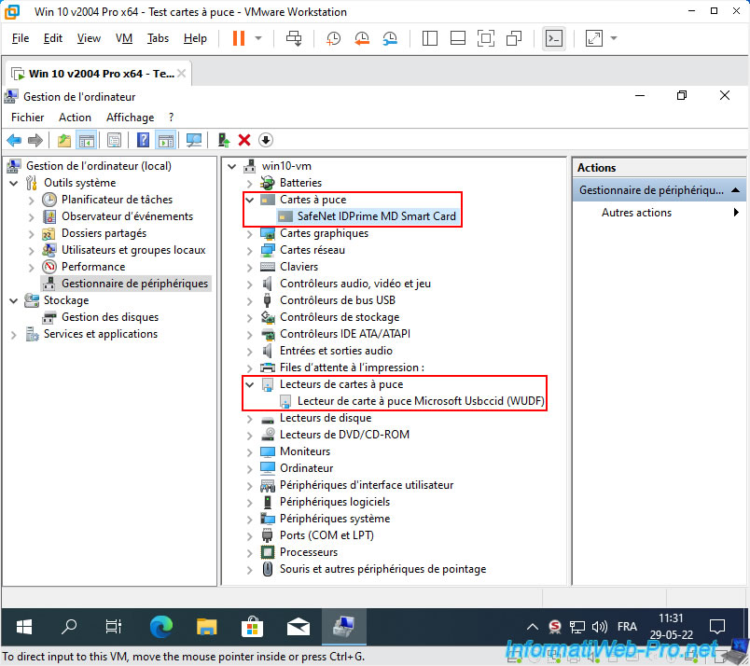The width and height of the screenshot is (750, 666).
Task: Open the snapshot manager
Action: 390,38
